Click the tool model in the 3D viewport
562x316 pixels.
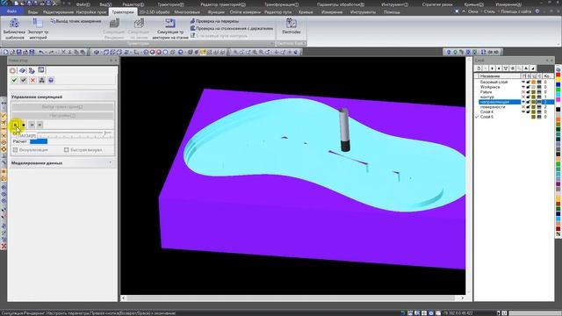[x=344, y=130]
